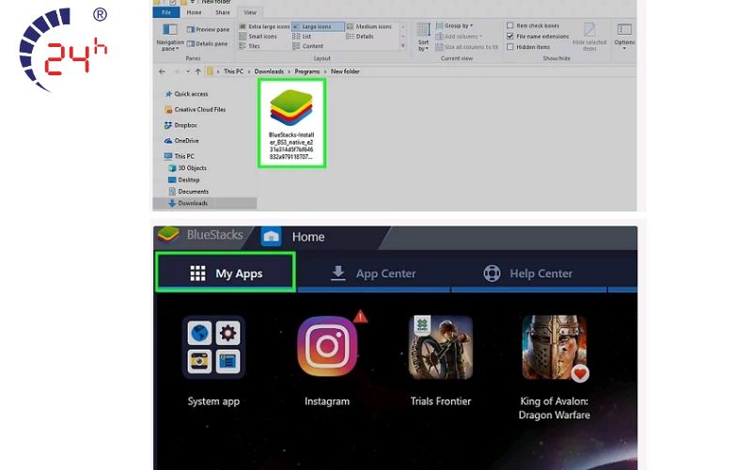Enable the Preview pane
The height and width of the screenshot is (470, 752).
[208, 29]
